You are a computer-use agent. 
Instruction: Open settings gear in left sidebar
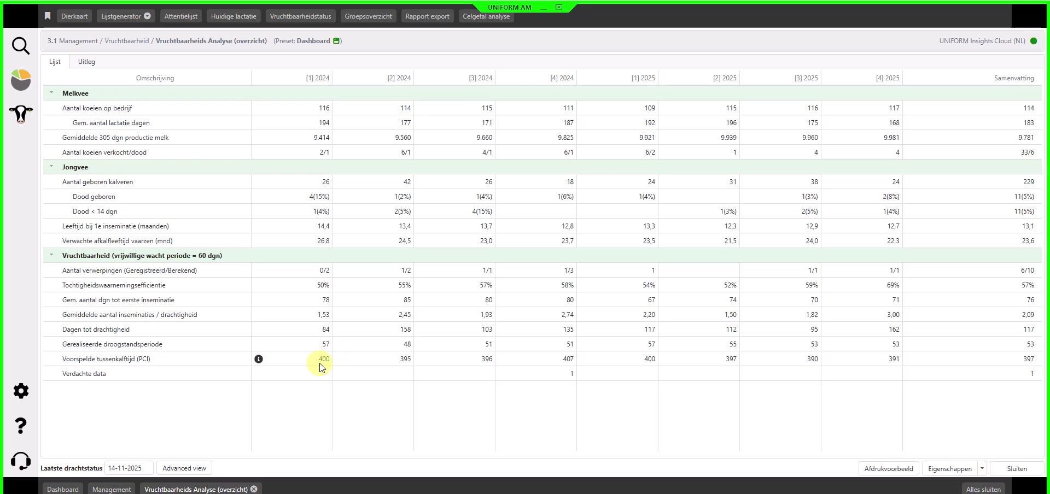[x=21, y=391]
